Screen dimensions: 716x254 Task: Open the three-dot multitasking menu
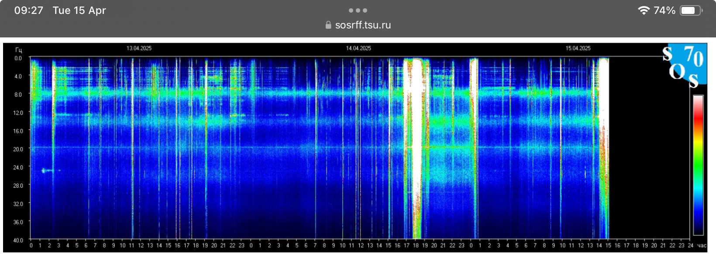[x=358, y=10]
